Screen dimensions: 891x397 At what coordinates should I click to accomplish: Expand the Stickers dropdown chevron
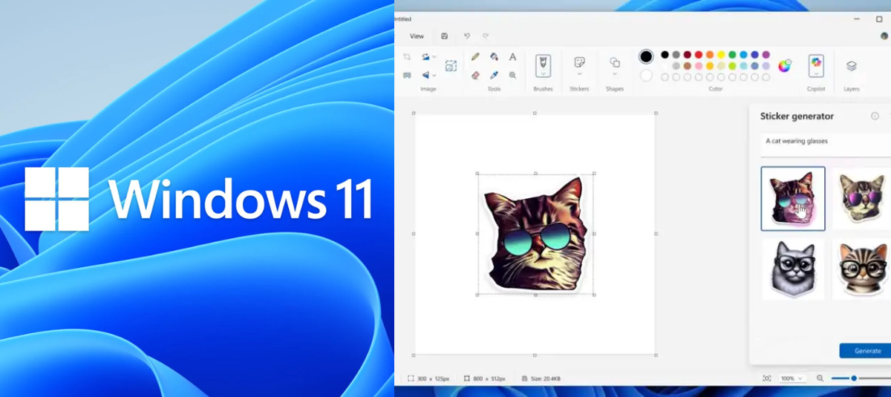580,73
